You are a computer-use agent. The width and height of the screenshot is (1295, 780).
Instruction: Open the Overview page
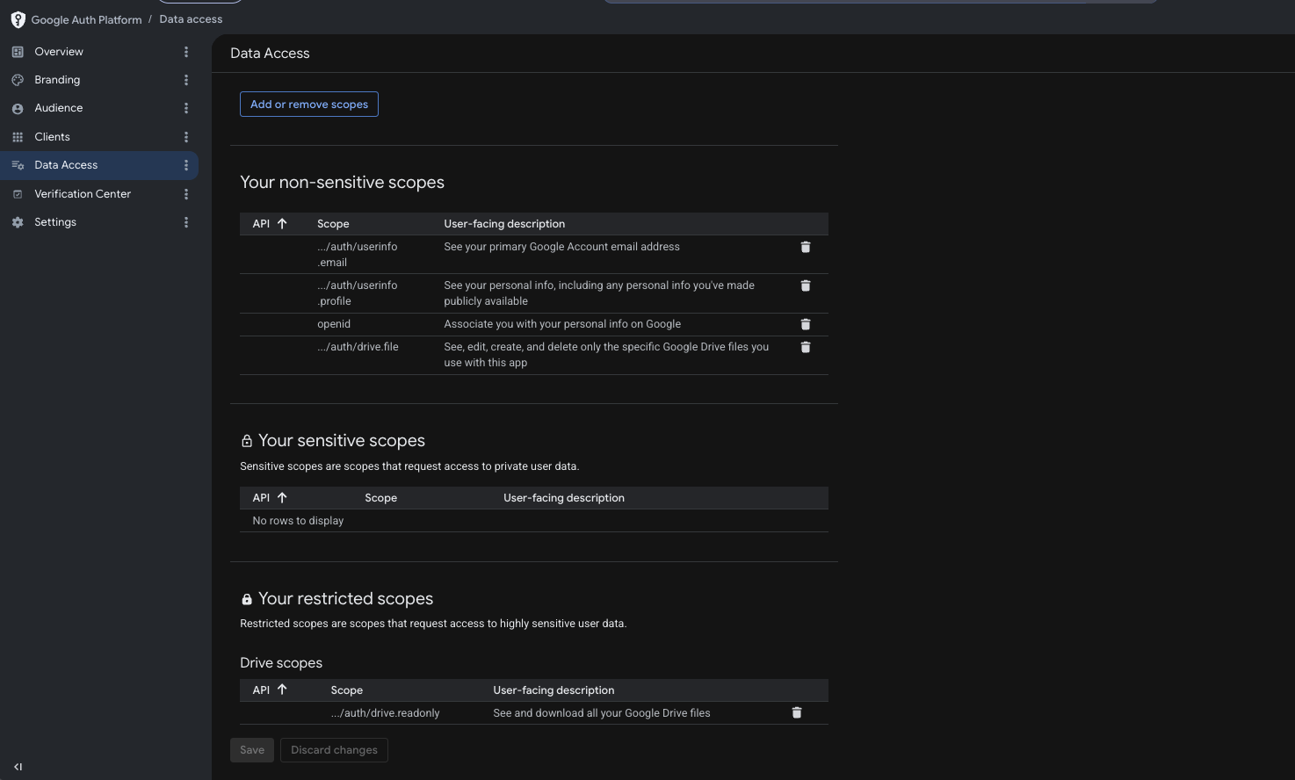59,52
